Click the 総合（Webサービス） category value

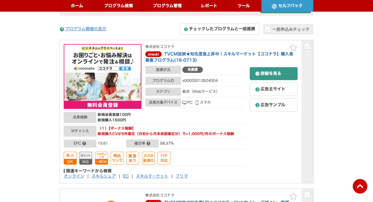tap(200, 92)
